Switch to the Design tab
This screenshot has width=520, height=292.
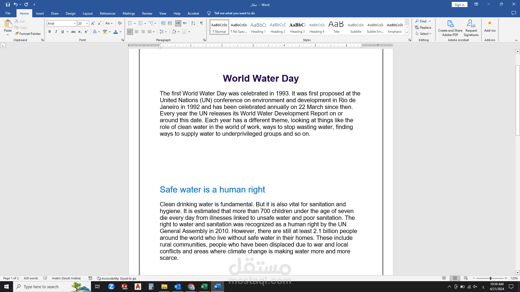point(70,14)
